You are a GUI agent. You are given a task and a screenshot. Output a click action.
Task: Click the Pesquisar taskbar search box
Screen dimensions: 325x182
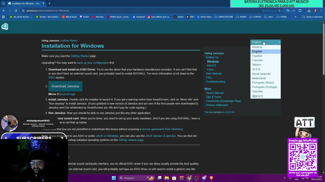click(x=137, y=178)
